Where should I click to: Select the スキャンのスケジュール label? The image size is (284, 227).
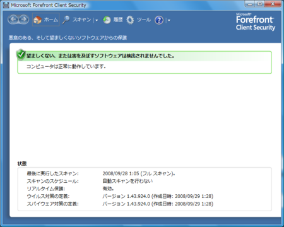52,181
